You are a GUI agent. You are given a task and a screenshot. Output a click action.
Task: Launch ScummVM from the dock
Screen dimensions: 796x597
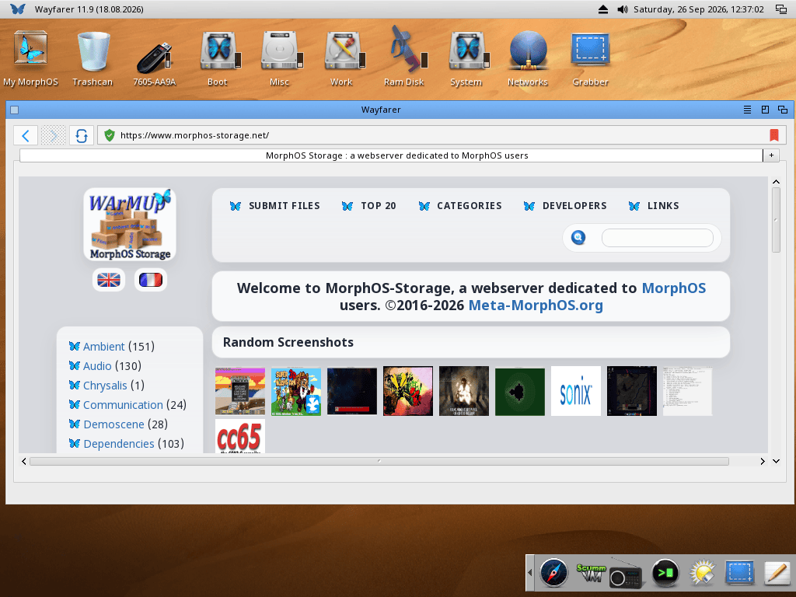tap(591, 573)
